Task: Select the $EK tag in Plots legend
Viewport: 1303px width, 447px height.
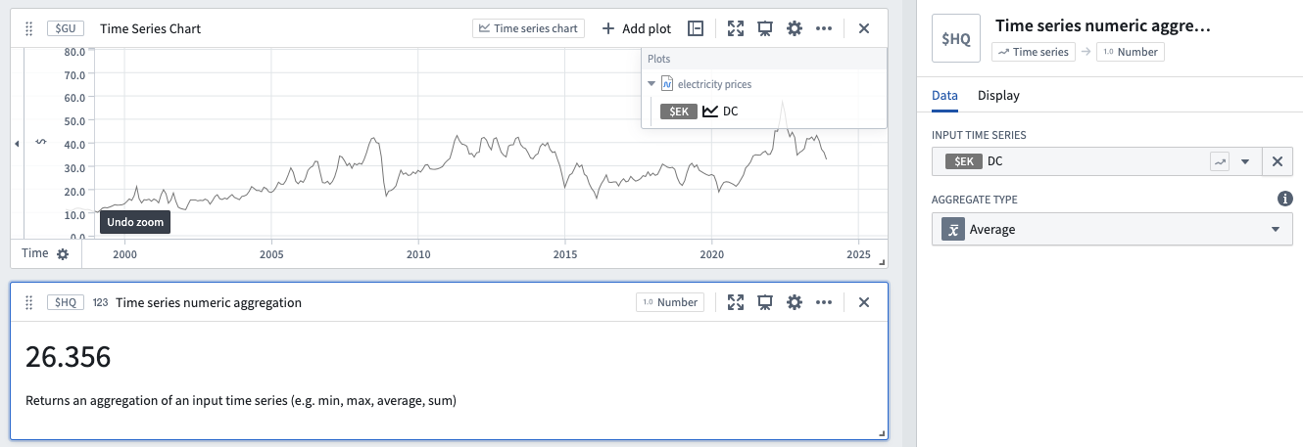Action: click(678, 111)
